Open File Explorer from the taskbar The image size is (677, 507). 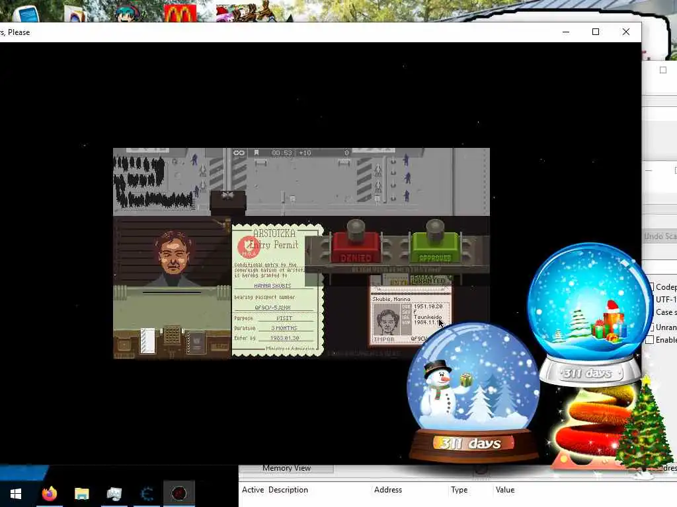coord(81,493)
